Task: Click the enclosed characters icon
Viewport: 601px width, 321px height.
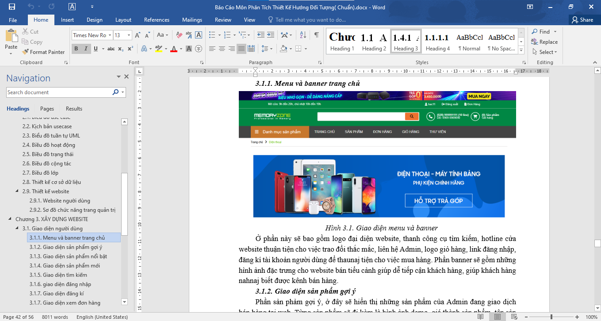Action: coord(199,49)
